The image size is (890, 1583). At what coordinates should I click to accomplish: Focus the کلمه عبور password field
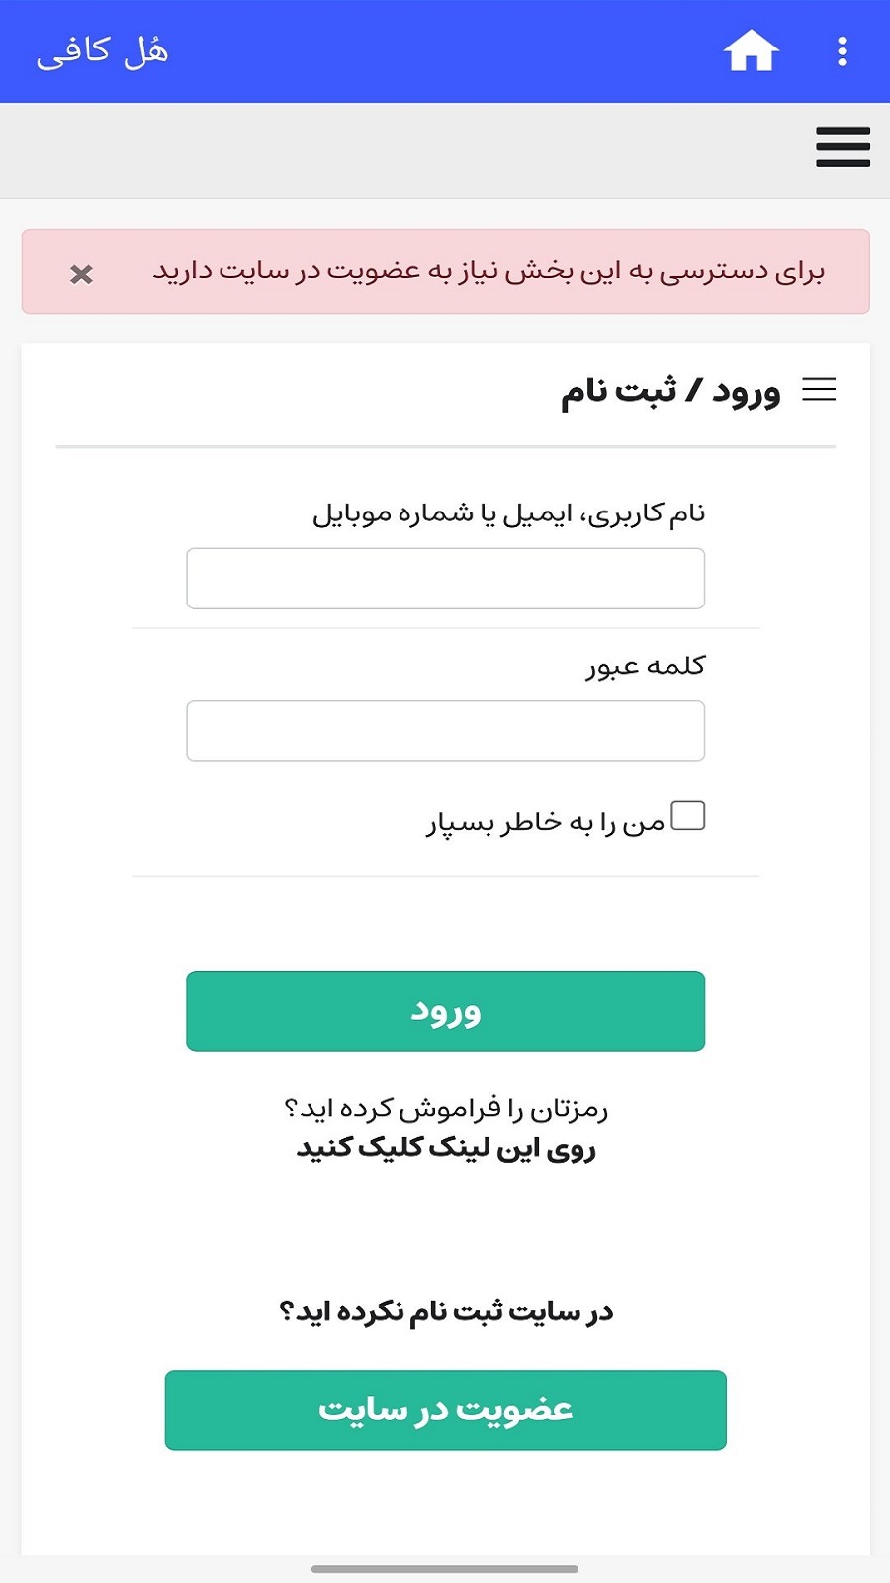pyautogui.click(x=445, y=730)
